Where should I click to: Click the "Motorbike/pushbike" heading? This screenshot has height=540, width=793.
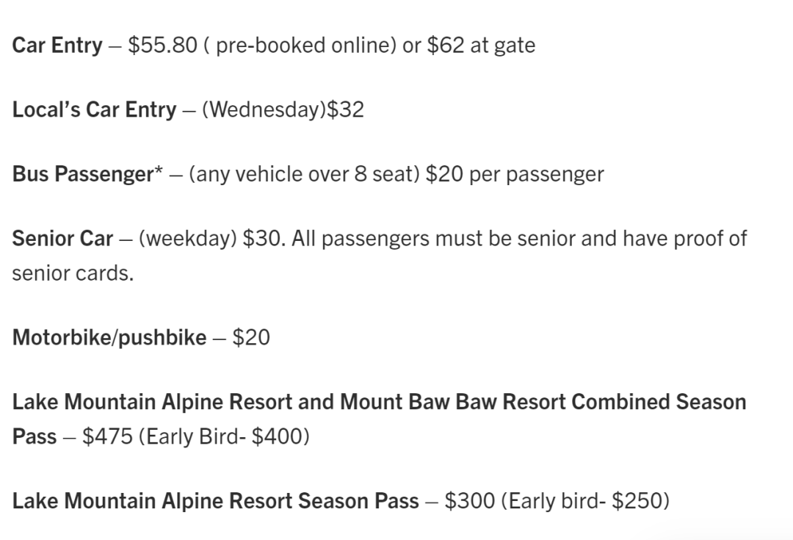pyautogui.click(x=109, y=338)
